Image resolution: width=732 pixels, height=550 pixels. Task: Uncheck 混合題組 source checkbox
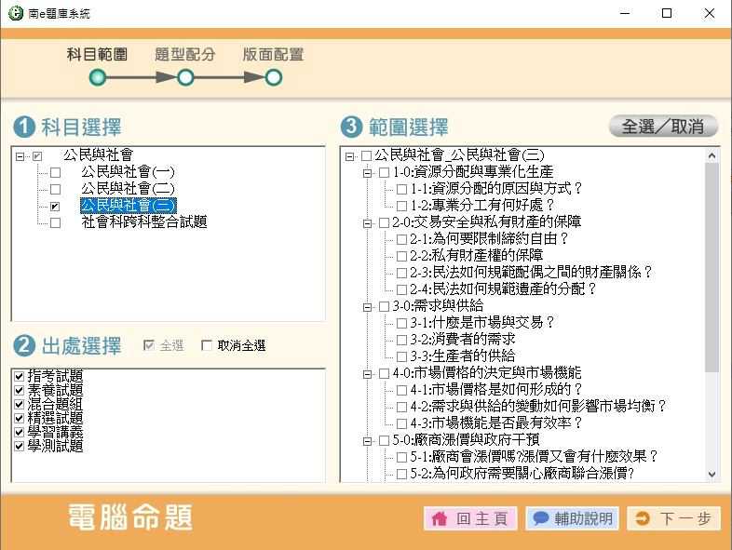(20, 404)
